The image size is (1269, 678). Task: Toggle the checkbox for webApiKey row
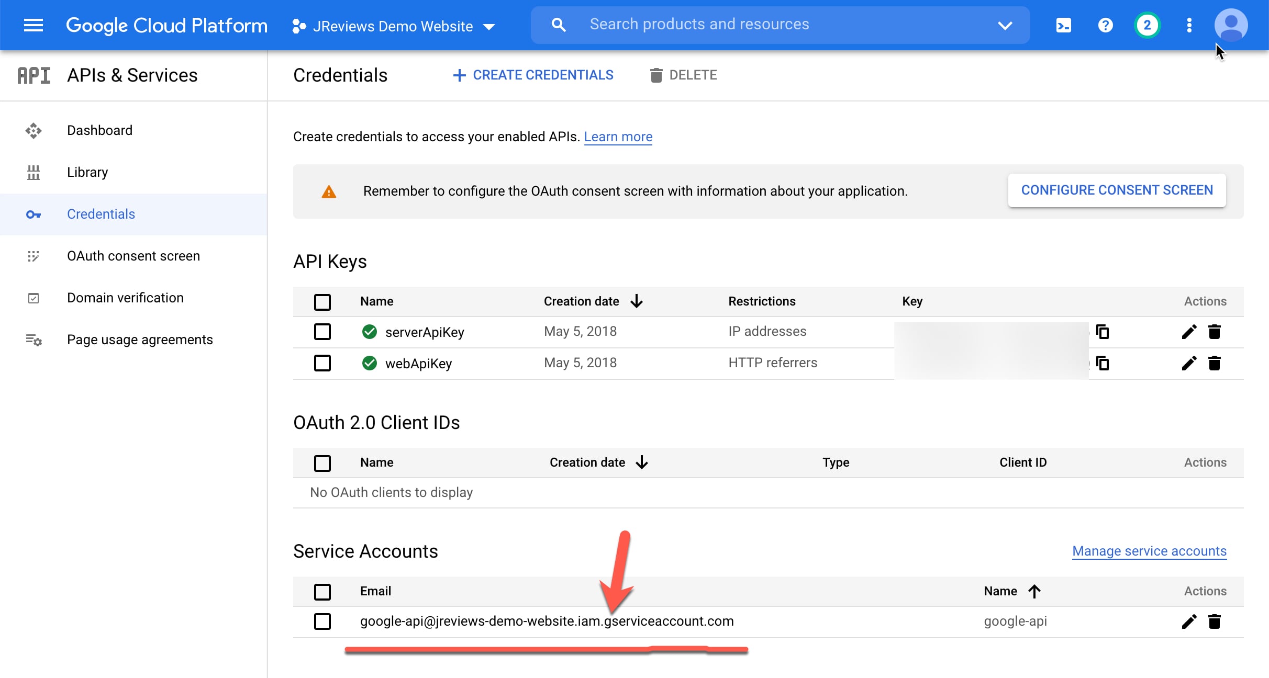[x=321, y=363]
